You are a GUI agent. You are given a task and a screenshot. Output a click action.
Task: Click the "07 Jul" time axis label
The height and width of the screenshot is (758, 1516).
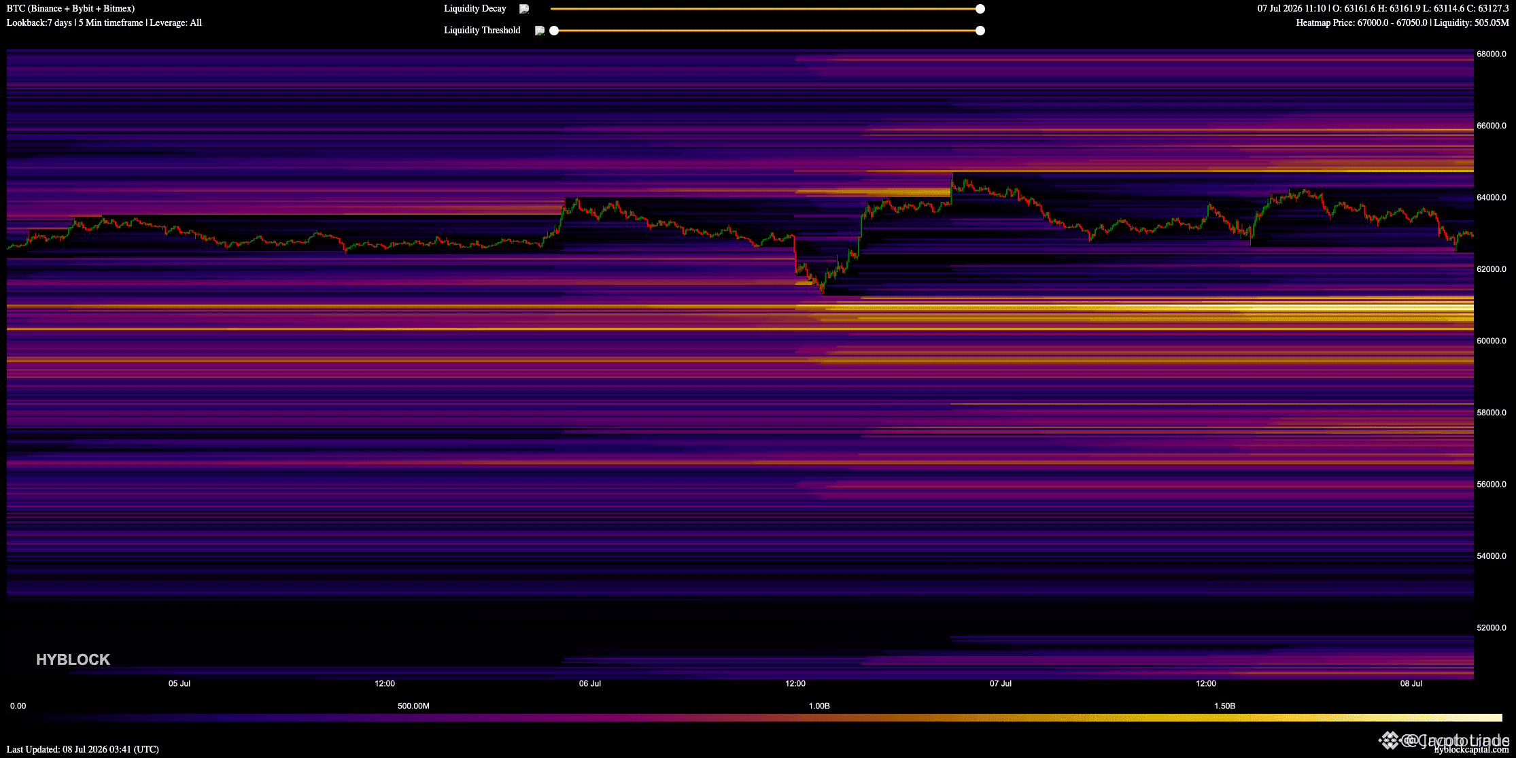(1001, 684)
